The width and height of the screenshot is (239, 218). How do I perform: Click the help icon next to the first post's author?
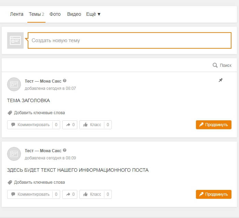click(65, 81)
